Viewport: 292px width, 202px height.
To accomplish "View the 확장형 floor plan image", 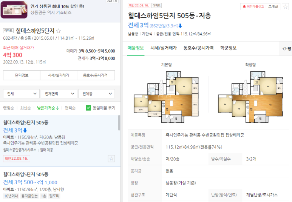I will click(x=250, y=97).
